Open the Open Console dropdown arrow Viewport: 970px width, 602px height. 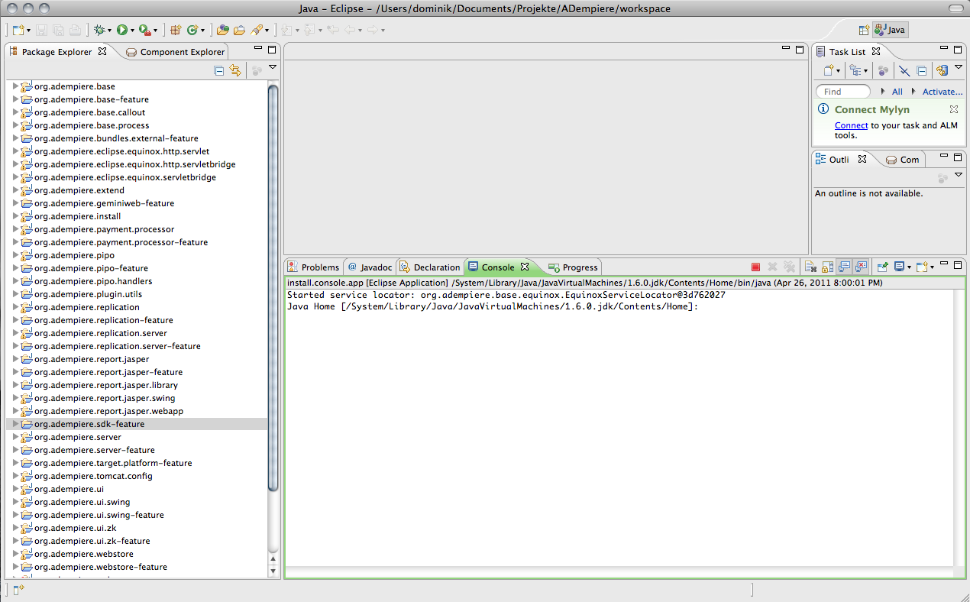coord(932,267)
